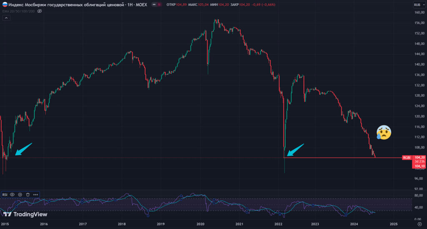
Task: Select the red horizontal support line
Action: [x=342, y=158]
